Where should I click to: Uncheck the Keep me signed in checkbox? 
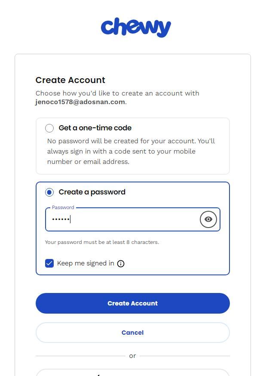tap(49, 263)
